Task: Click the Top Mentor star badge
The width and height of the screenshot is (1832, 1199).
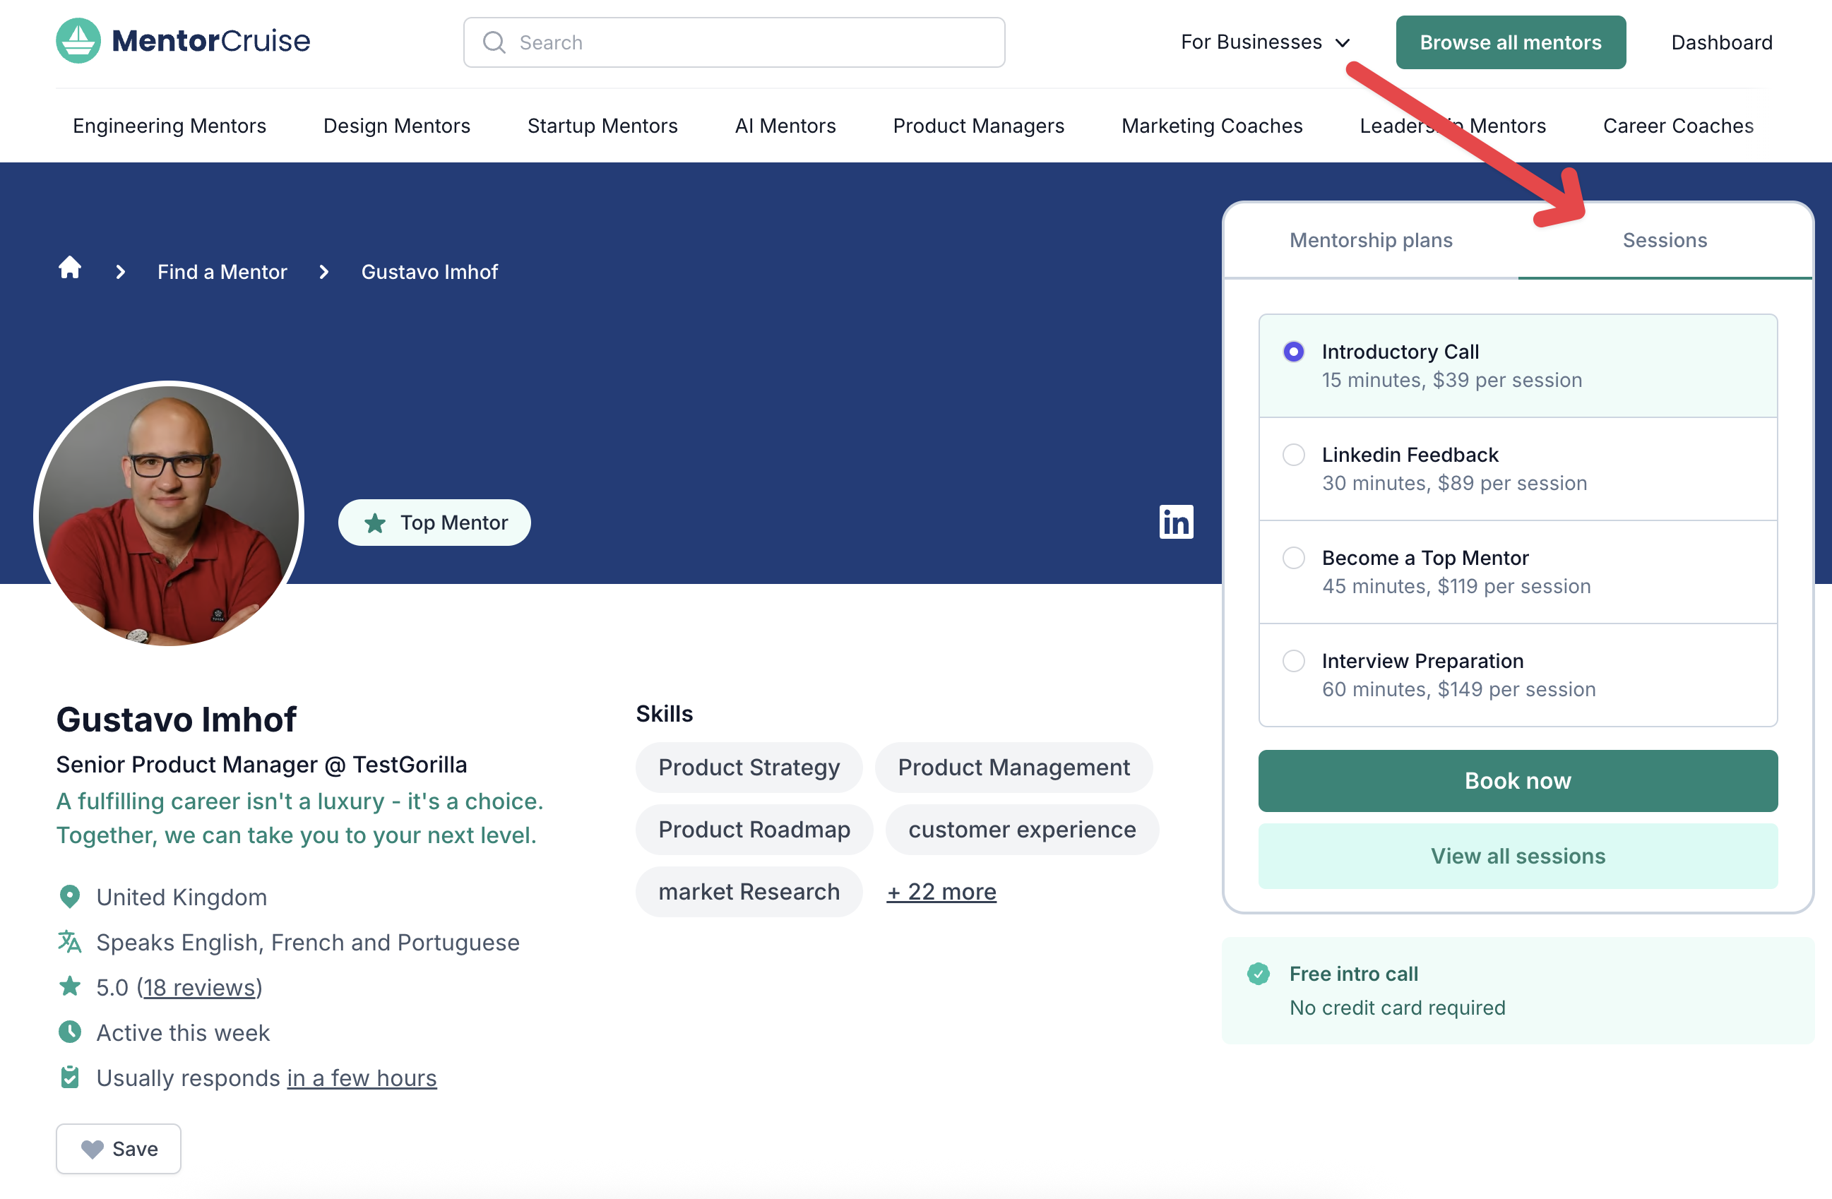Action: tap(434, 523)
